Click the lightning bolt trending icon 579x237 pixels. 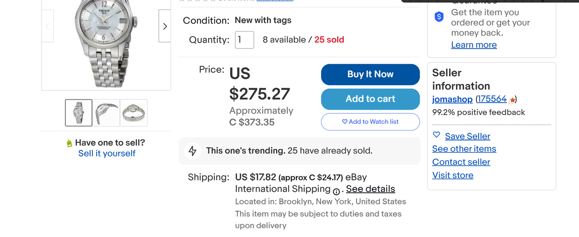(x=193, y=151)
